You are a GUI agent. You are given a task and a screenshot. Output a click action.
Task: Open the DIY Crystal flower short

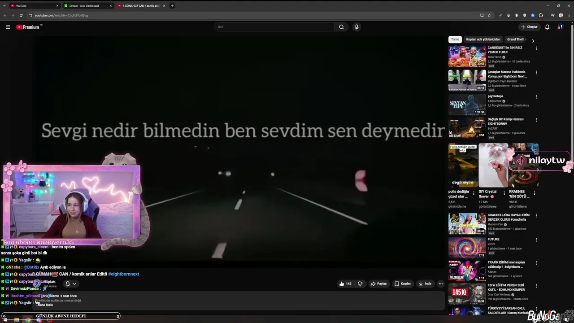tap(493, 165)
